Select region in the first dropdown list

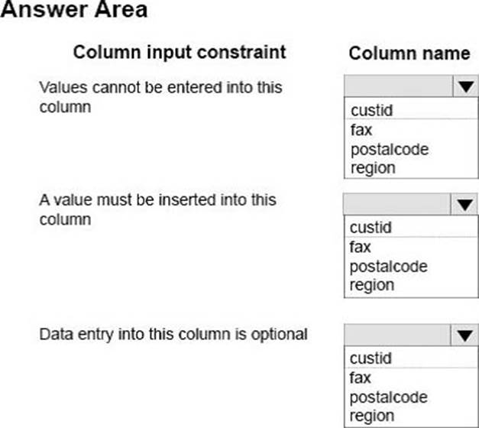click(372, 167)
